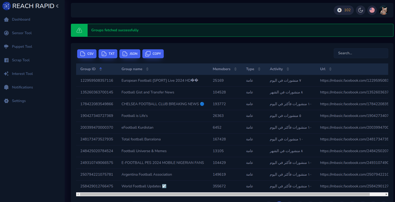Select group ID 122959508357116
The image size is (395, 202).
tap(97, 80)
